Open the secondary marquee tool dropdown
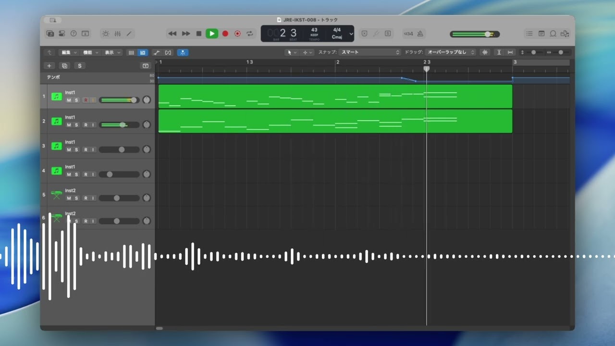 [307, 52]
